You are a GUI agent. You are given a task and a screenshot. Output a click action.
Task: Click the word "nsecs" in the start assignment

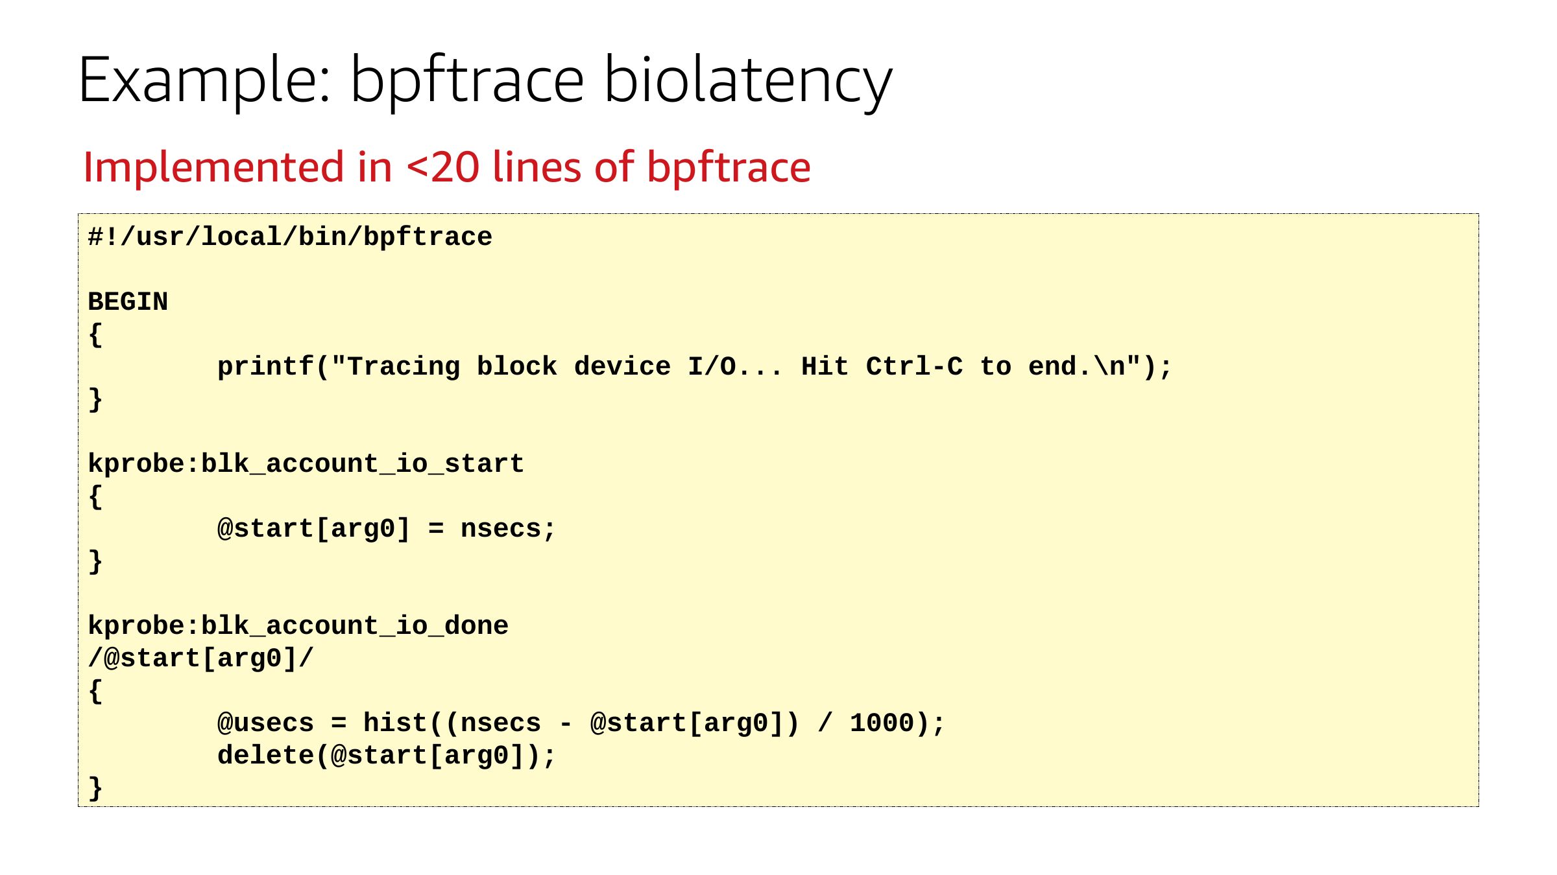pos(501,529)
